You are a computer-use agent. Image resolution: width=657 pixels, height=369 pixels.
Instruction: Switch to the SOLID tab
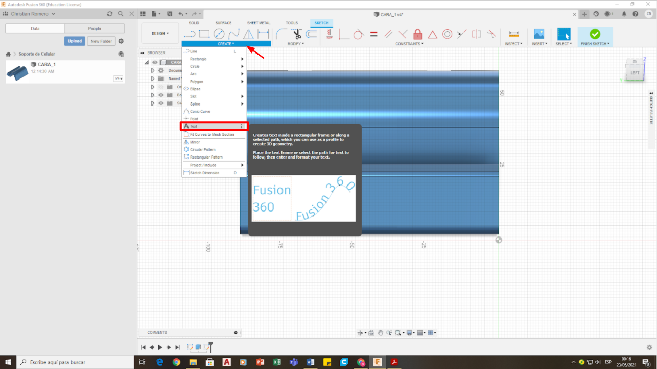(194, 23)
